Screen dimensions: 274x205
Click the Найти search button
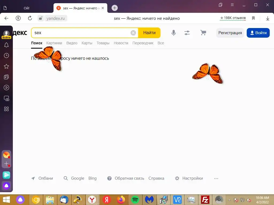pos(149,33)
